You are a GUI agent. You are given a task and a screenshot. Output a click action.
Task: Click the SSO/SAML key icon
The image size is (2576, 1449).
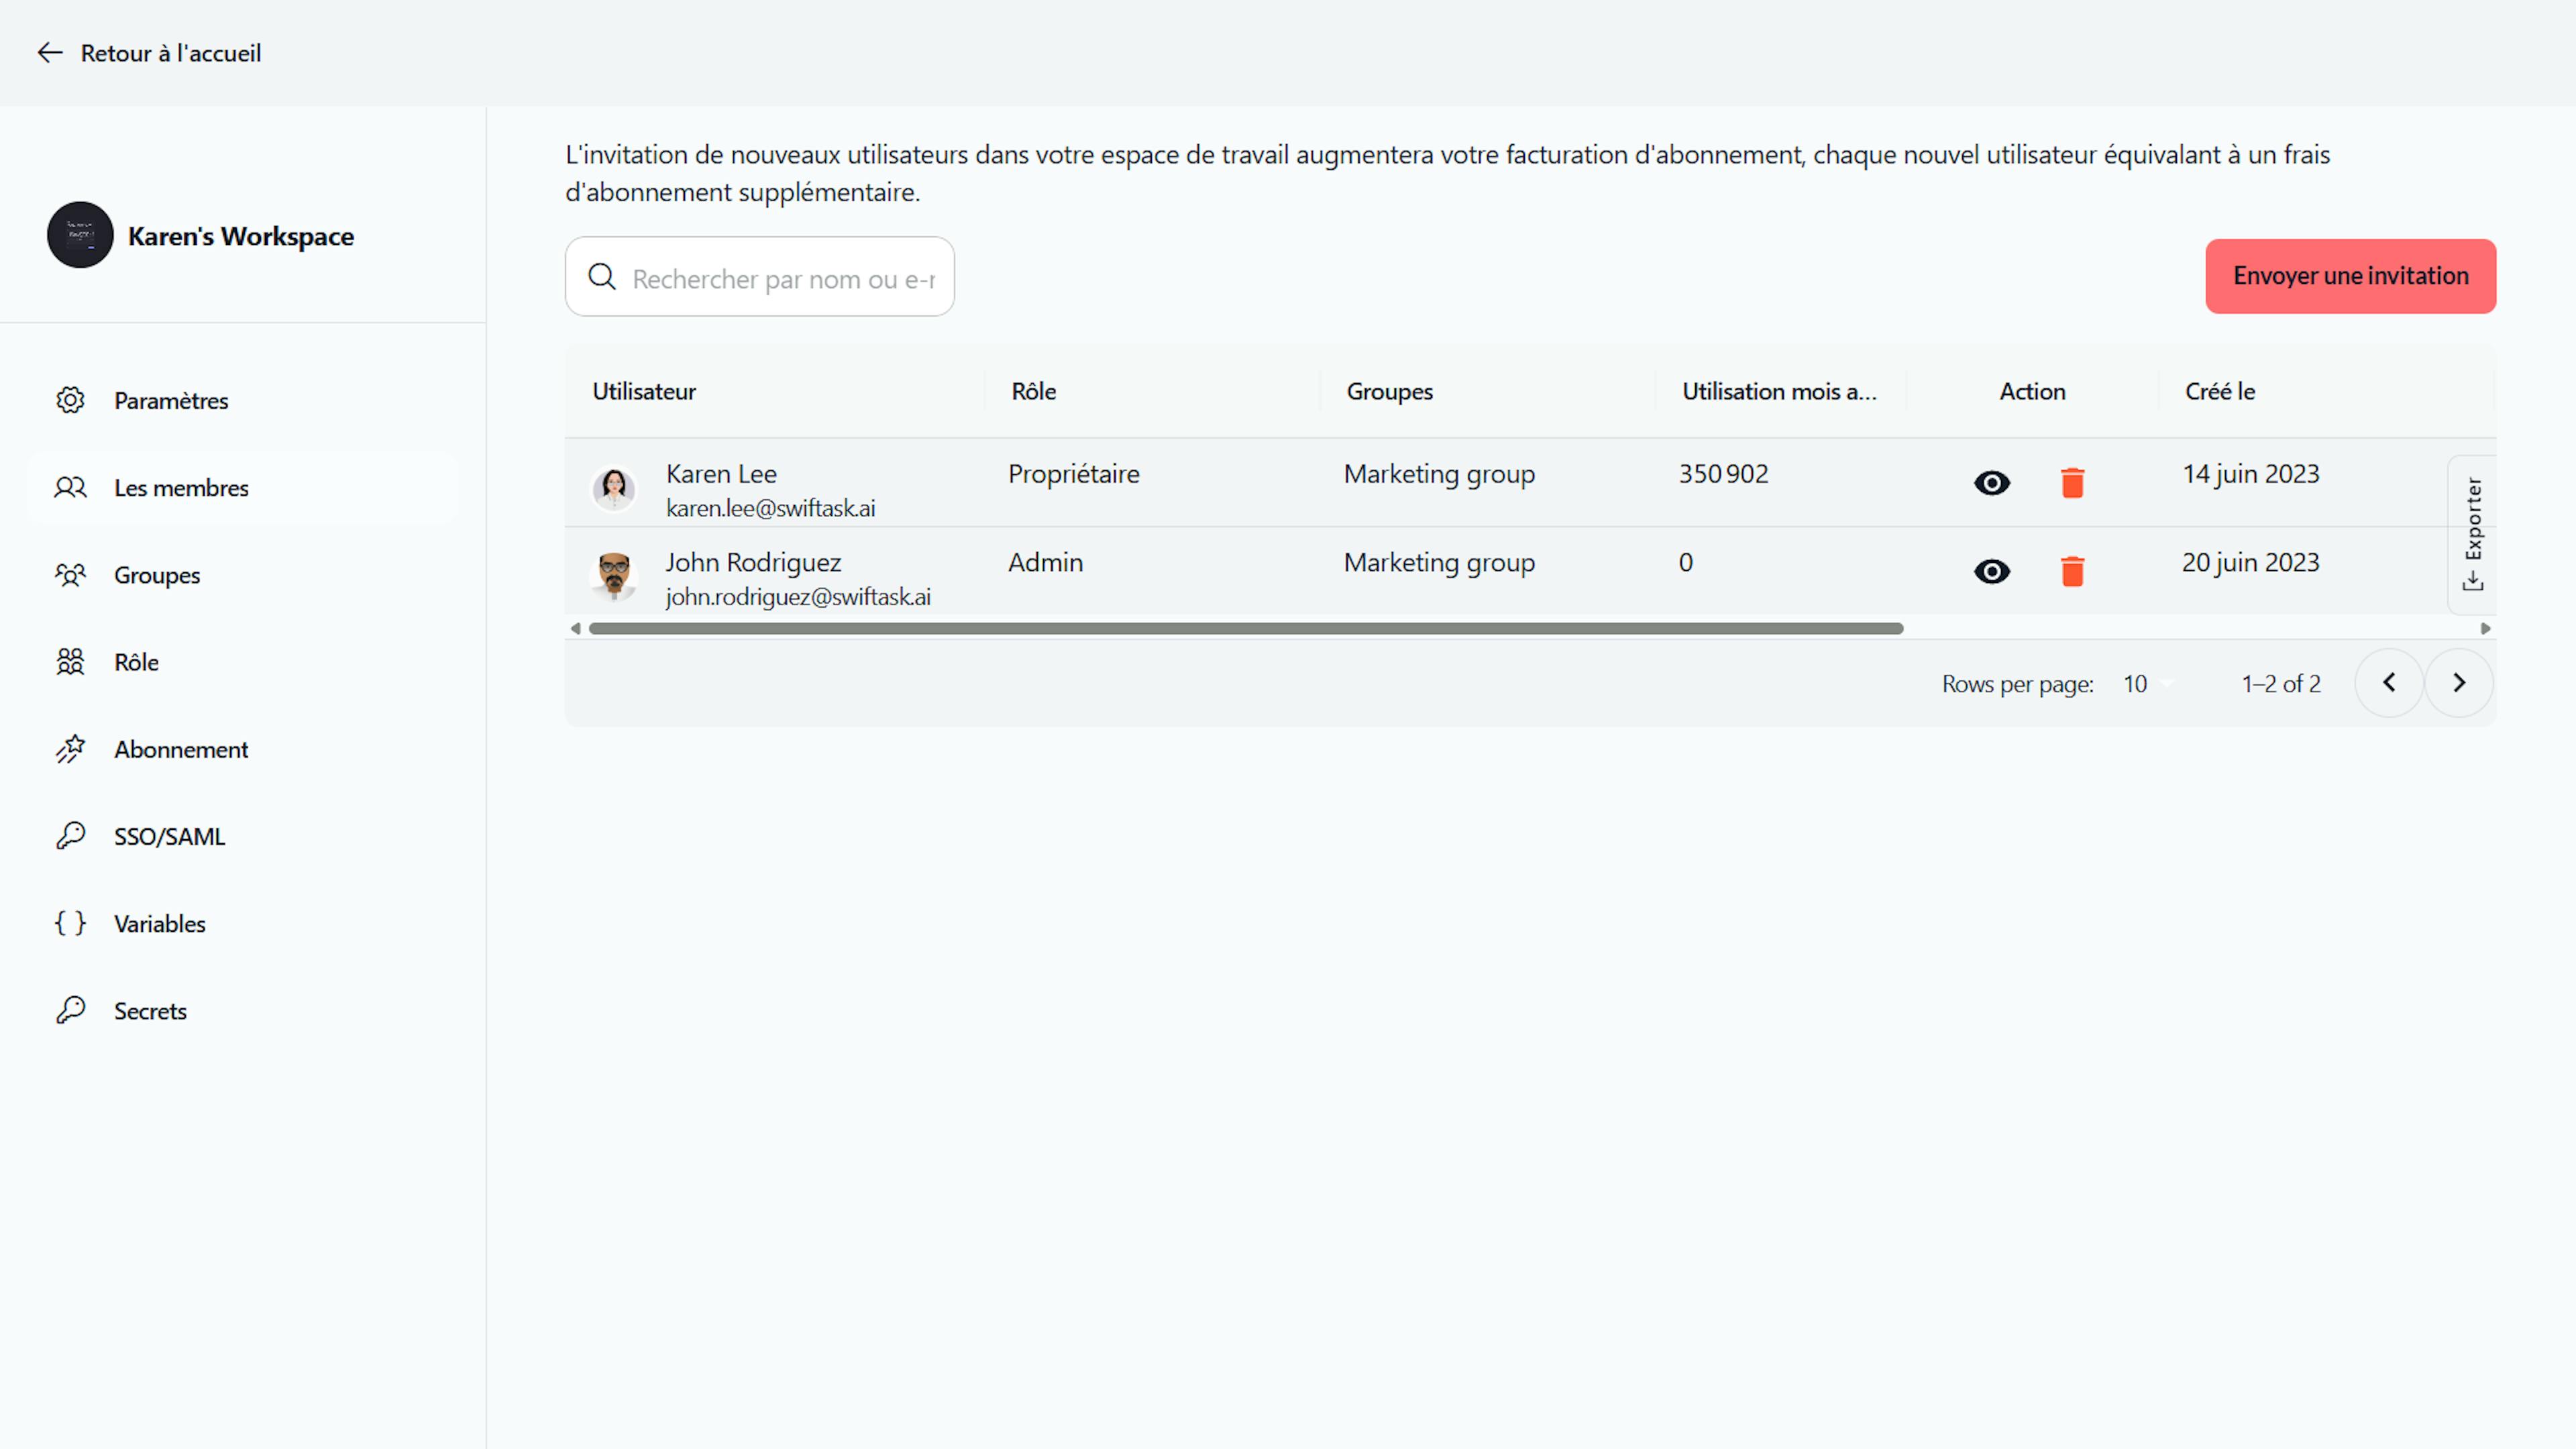pos(70,836)
